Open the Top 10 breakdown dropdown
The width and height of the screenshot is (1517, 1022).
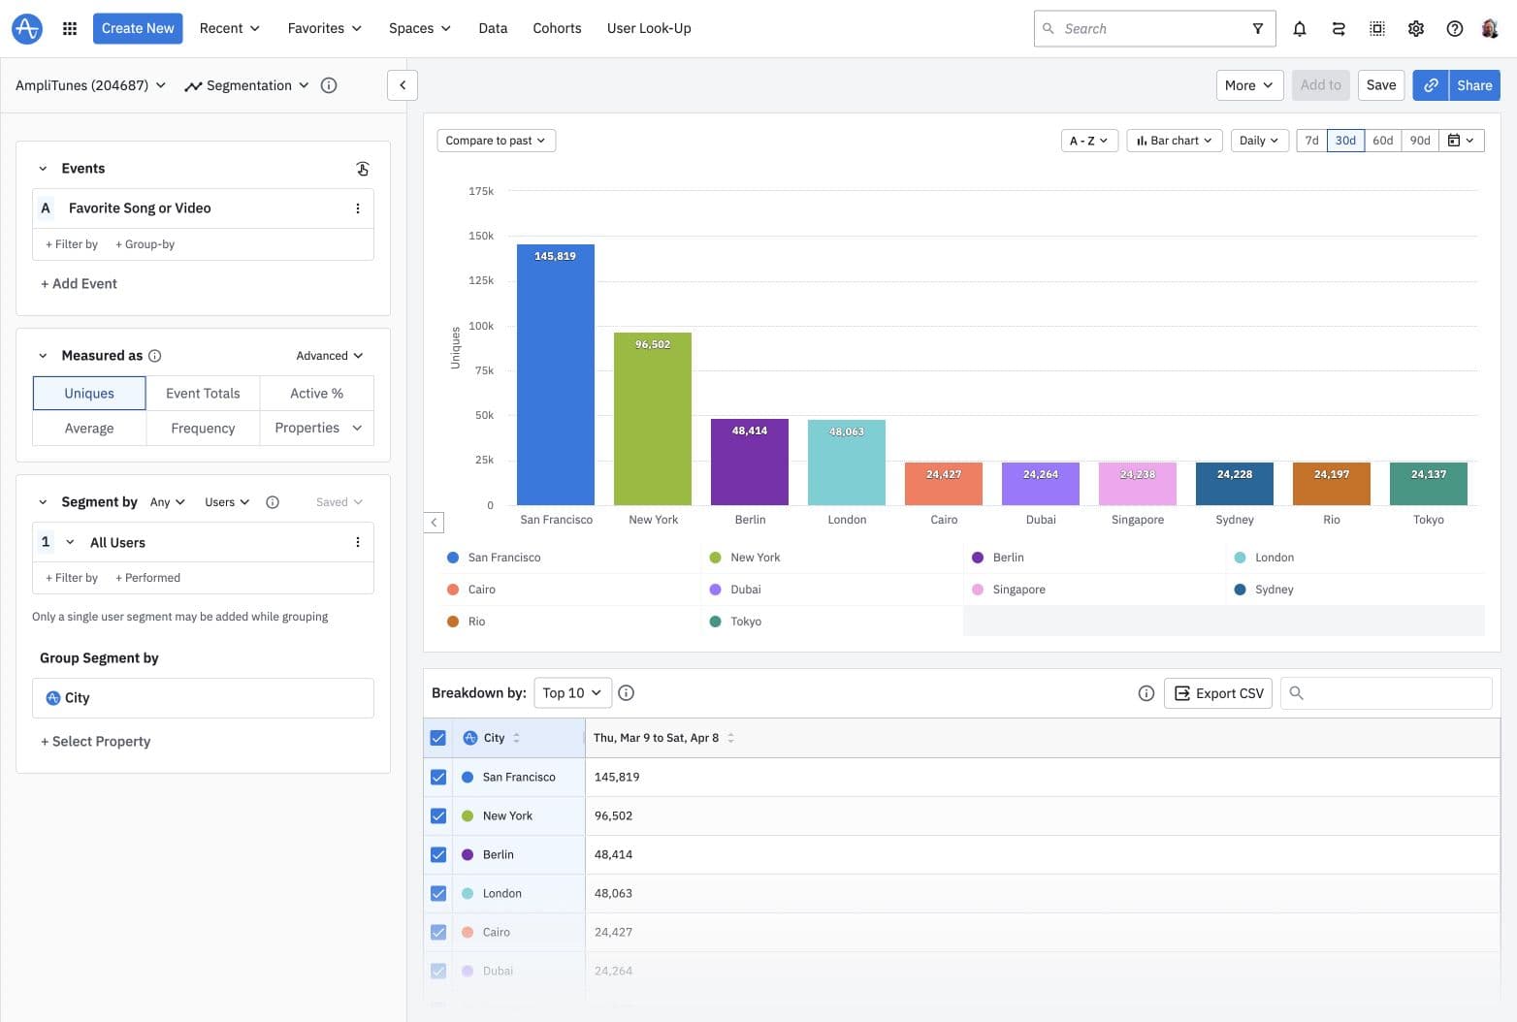pos(572,692)
